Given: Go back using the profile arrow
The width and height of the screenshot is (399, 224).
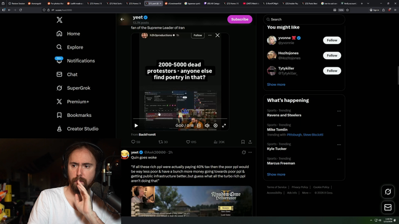Looking at the screenshot, I should pos(122,19).
